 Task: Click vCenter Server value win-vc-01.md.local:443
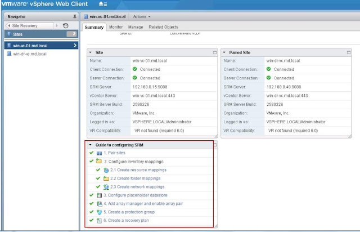pyautogui.click(x=154, y=96)
